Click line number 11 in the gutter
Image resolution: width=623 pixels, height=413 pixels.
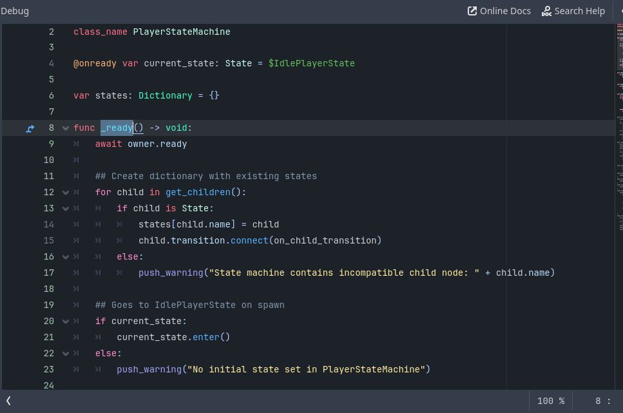(48, 176)
